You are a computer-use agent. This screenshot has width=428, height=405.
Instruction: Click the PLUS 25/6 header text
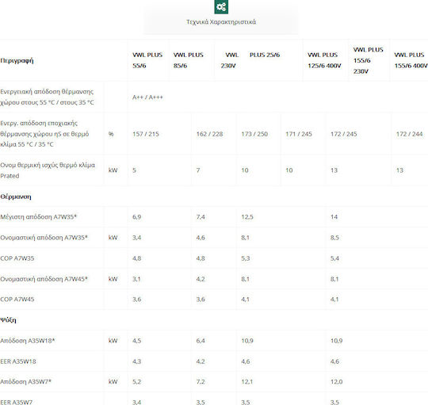(265, 55)
